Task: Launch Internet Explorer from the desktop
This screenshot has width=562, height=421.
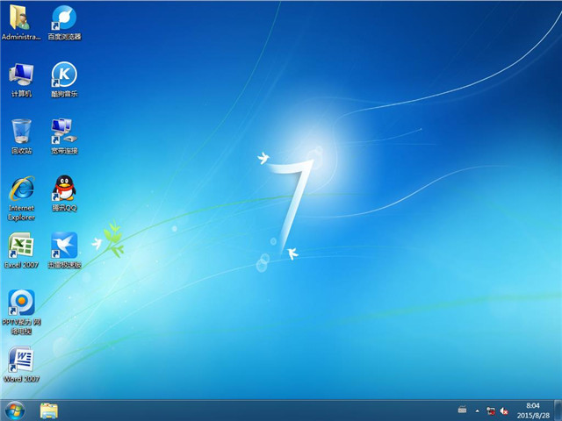Action: (21, 198)
